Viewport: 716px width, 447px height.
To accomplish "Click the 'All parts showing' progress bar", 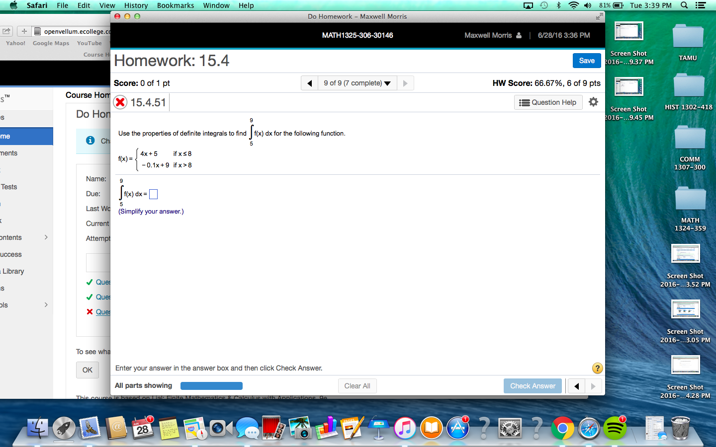I will [x=211, y=386].
